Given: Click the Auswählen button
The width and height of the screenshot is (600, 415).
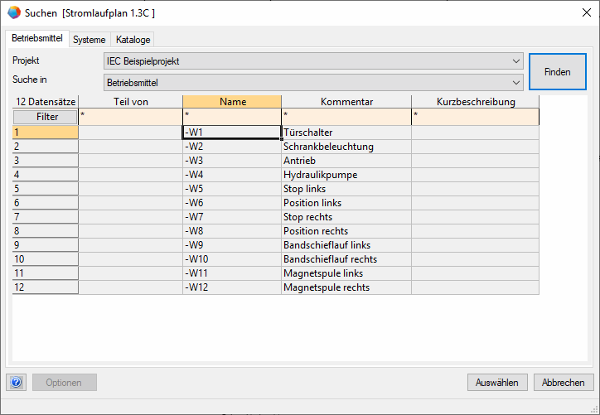Looking at the screenshot, I should pyautogui.click(x=497, y=382).
